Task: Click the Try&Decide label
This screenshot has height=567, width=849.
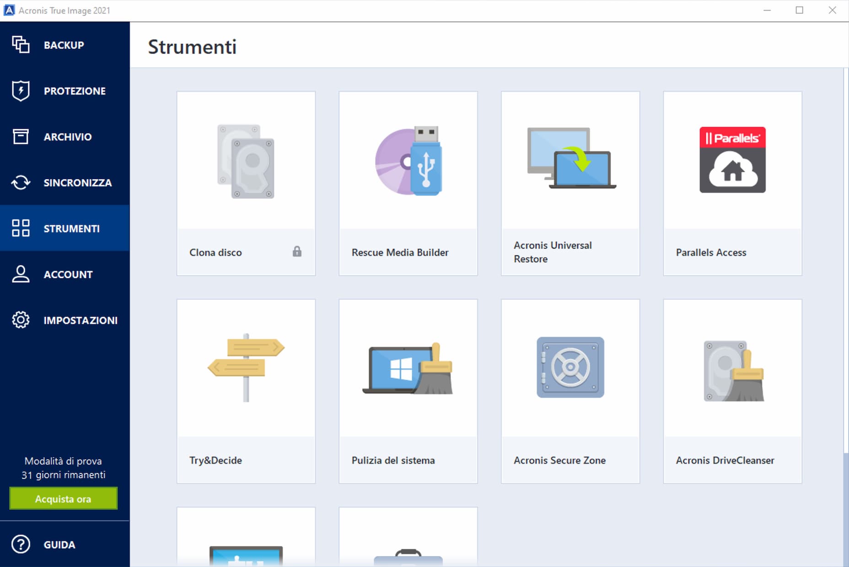Action: 215,460
